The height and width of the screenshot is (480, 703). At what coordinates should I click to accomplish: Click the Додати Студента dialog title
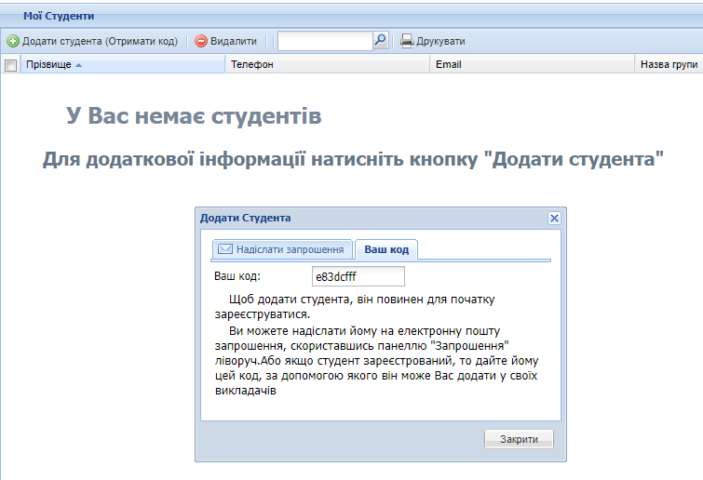click(x=245, y=218)
